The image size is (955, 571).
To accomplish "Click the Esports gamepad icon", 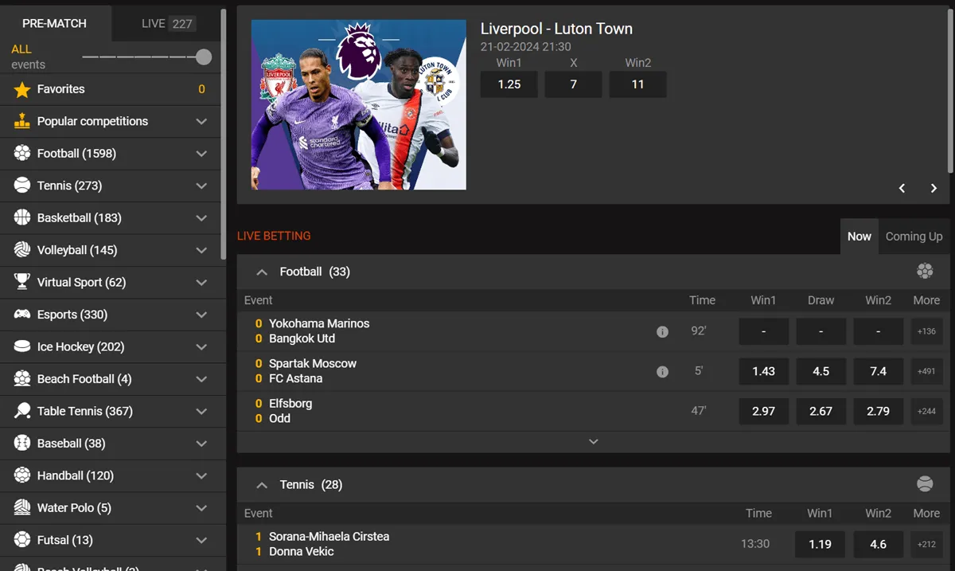I will [22, 315].
